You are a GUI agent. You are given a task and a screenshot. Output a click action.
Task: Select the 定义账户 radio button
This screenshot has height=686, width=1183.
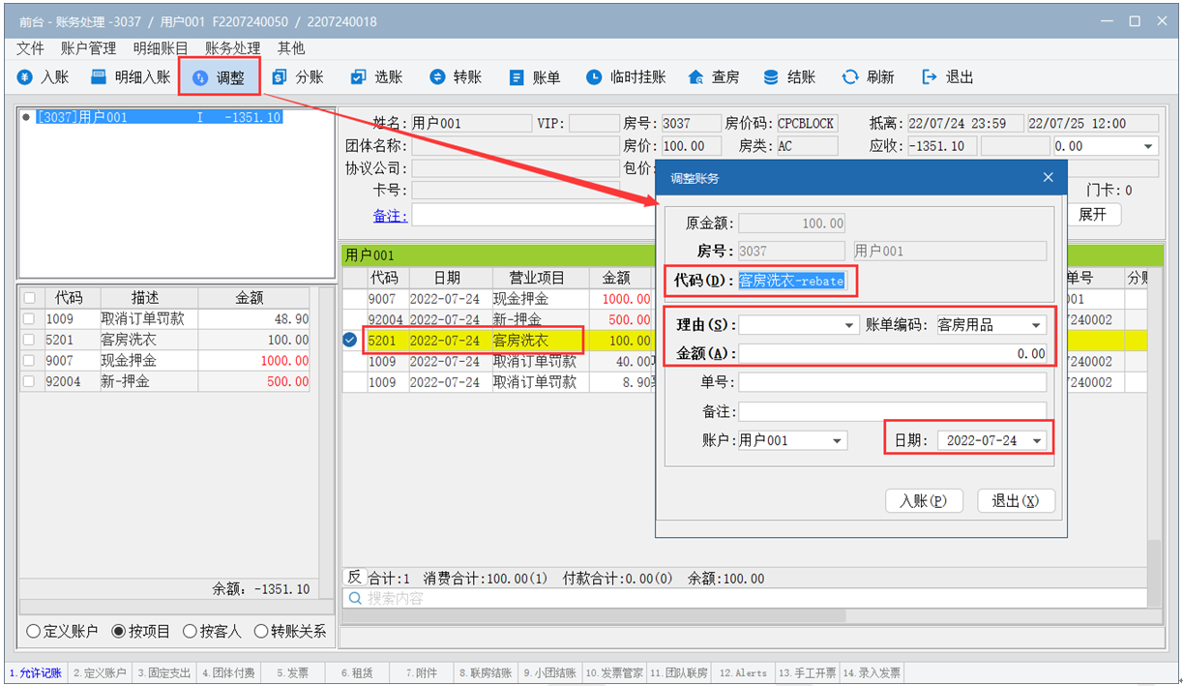click(x=33, y=632)
